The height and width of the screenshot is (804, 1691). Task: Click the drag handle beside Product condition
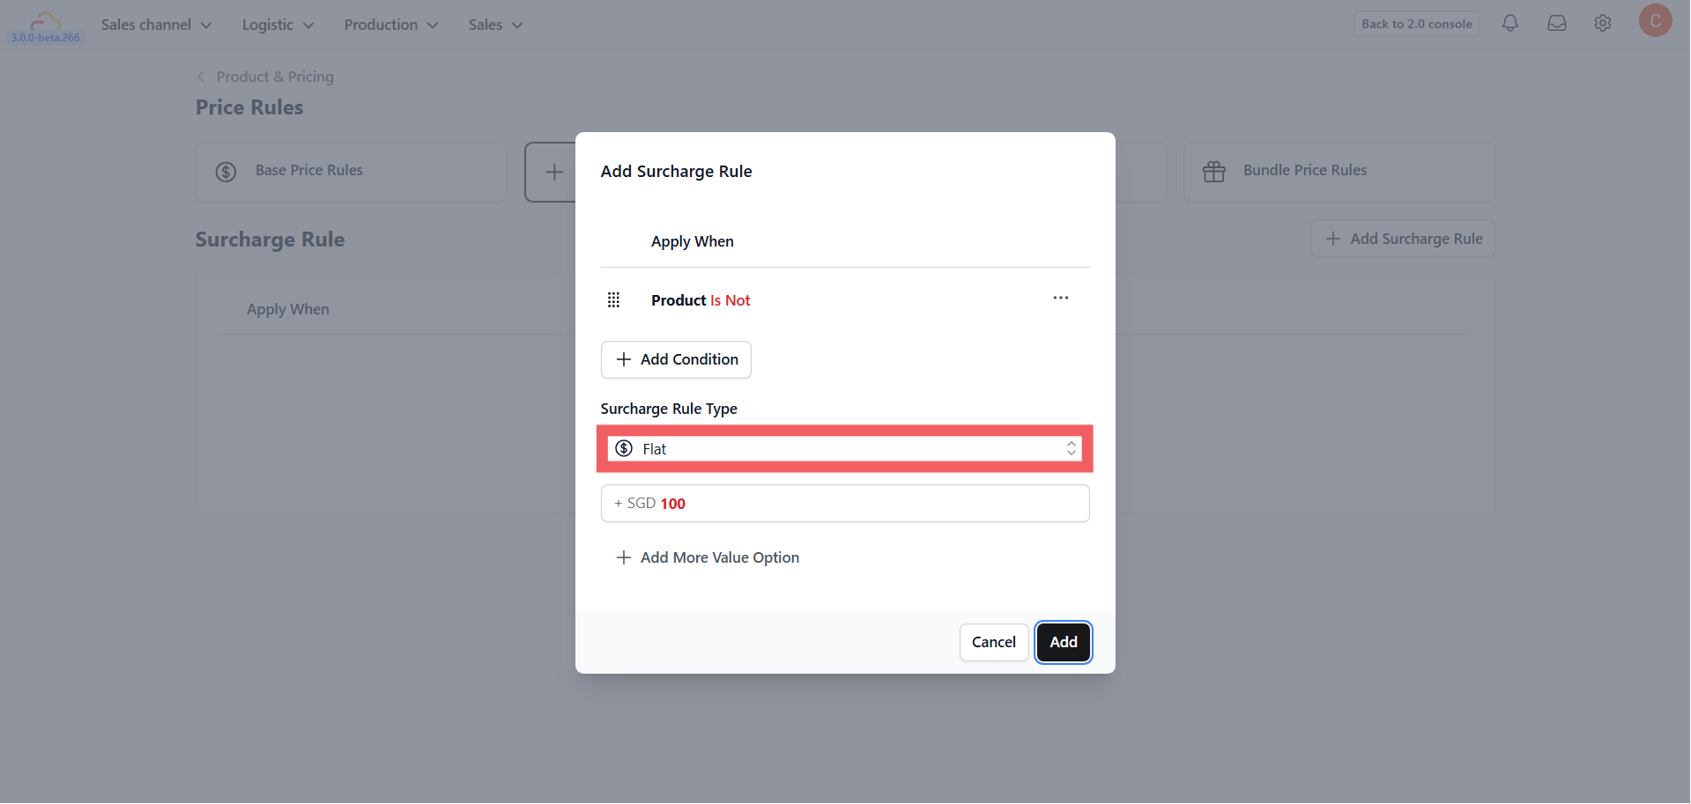coord(614,300)
